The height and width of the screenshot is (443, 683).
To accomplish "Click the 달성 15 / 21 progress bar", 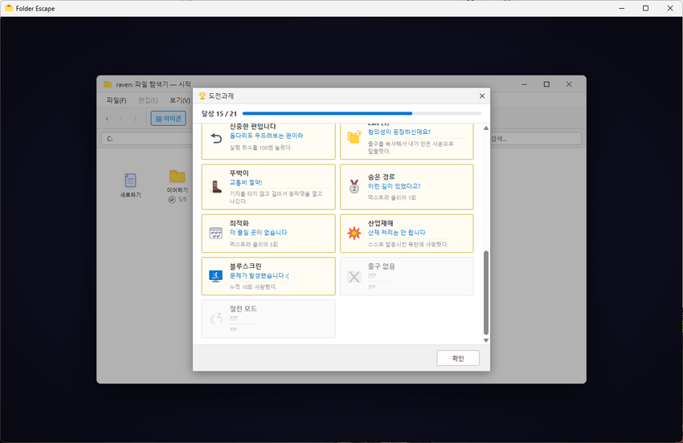I will point(362,114).
